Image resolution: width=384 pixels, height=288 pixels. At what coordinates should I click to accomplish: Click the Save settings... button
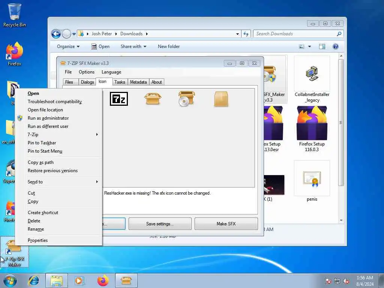160,224
